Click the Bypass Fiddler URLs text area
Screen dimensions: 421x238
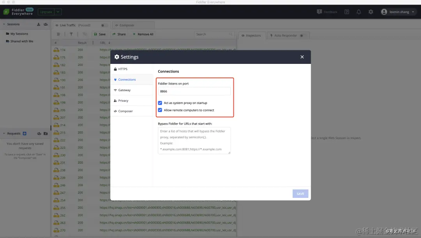(194, 140)
